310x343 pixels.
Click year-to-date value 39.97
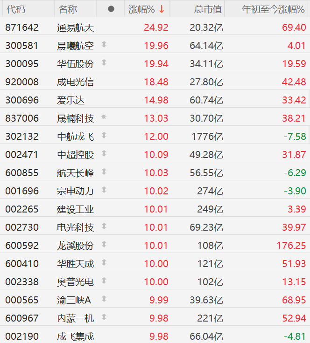(294, 227)
